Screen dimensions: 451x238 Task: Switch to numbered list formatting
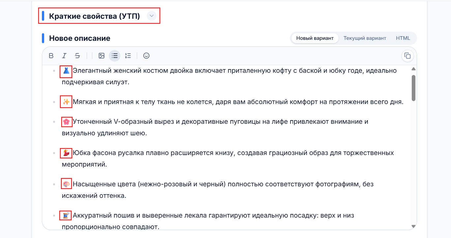coord(128,56)
